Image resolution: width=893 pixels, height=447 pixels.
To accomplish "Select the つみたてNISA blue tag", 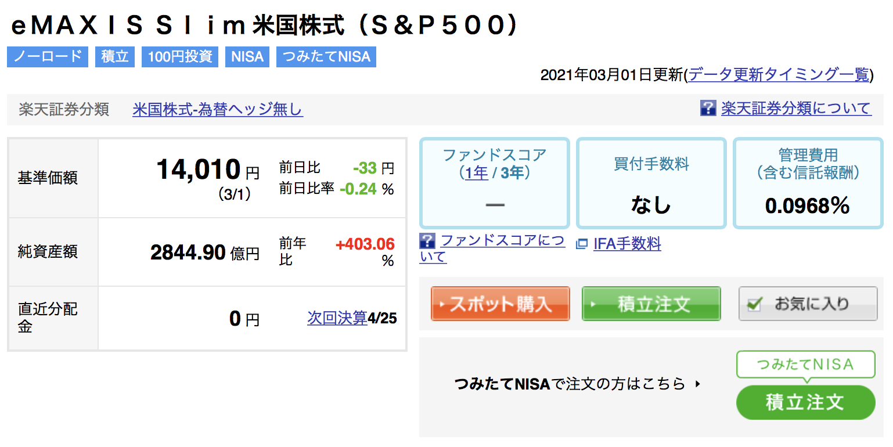I will pos(326,57).
